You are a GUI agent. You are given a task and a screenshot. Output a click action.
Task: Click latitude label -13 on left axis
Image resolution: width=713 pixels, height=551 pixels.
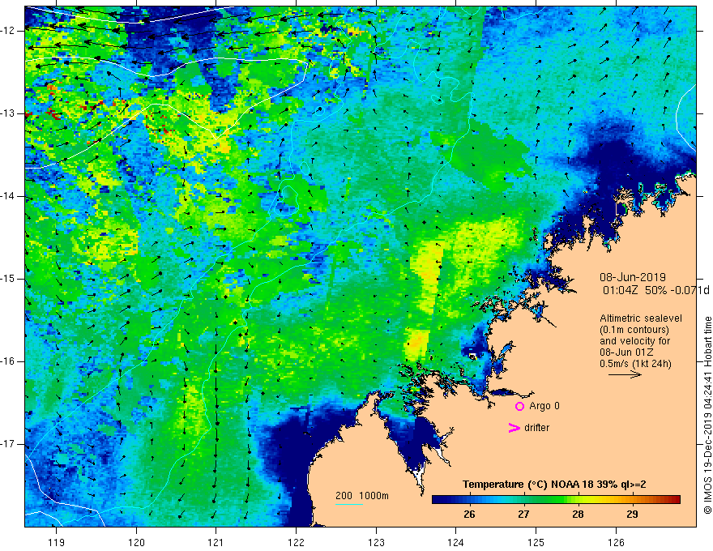point(9,113)
